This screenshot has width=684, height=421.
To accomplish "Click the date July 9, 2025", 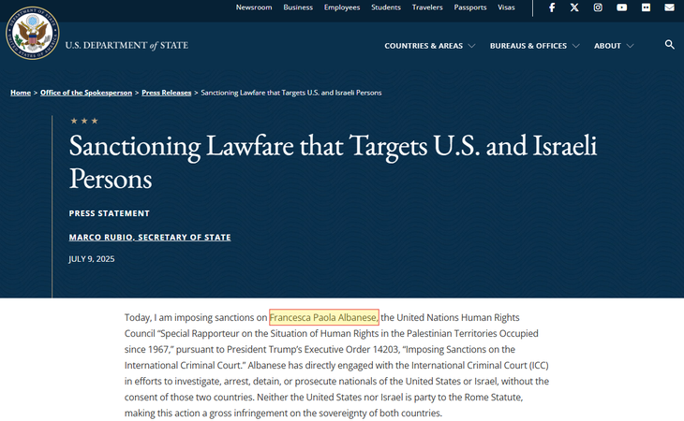I will [x=92, y=259].
